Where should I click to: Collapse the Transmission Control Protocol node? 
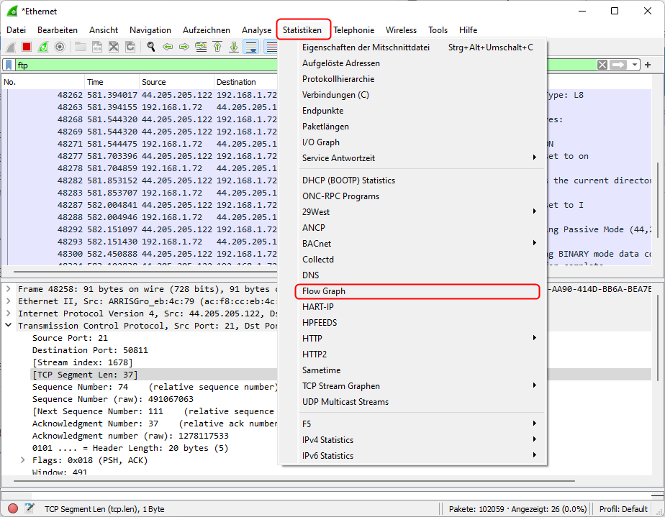pyautogui.click(x=8, y=326)
